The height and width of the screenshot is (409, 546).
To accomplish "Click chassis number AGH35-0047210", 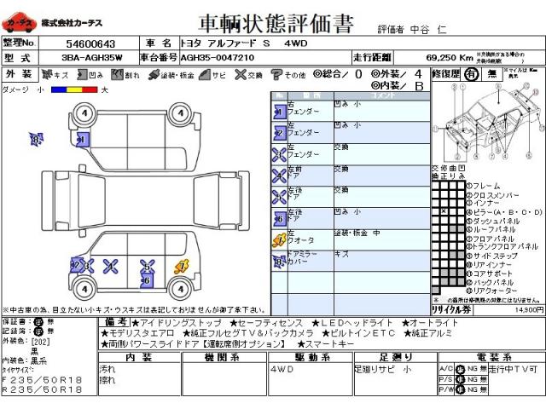I will 218,58.
